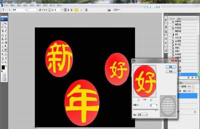The image size is (200, 129).
Task: Change screen mode button at toolbox bottom
Action: (x=4, y=79)
